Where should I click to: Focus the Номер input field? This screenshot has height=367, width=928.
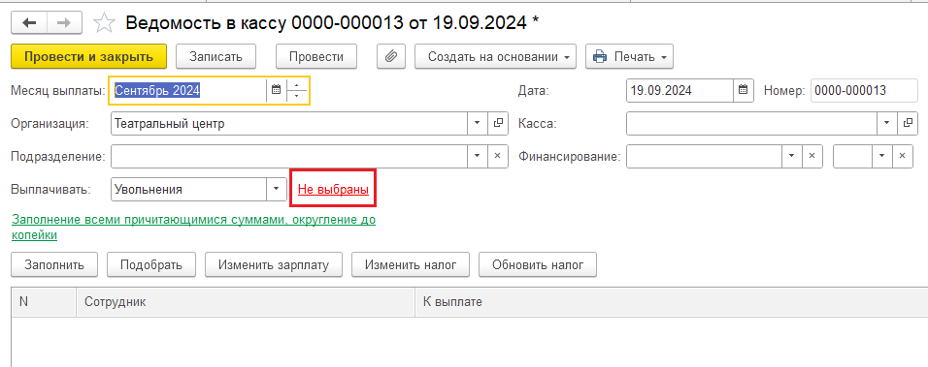pyautogui.click(x=864, y=91)
